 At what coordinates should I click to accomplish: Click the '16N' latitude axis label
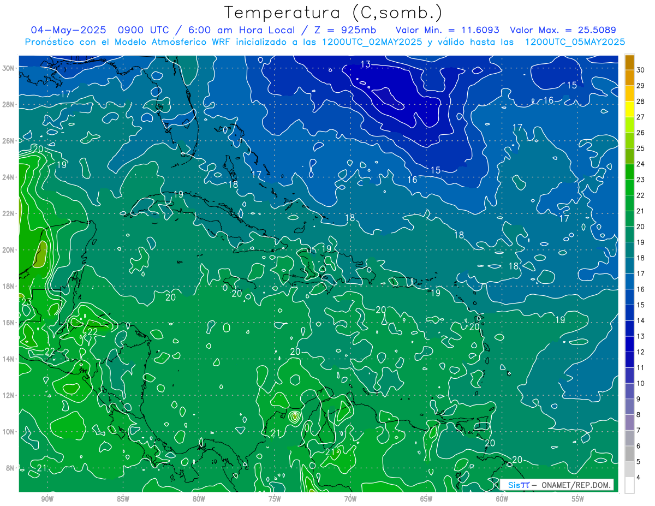[9, 323]
